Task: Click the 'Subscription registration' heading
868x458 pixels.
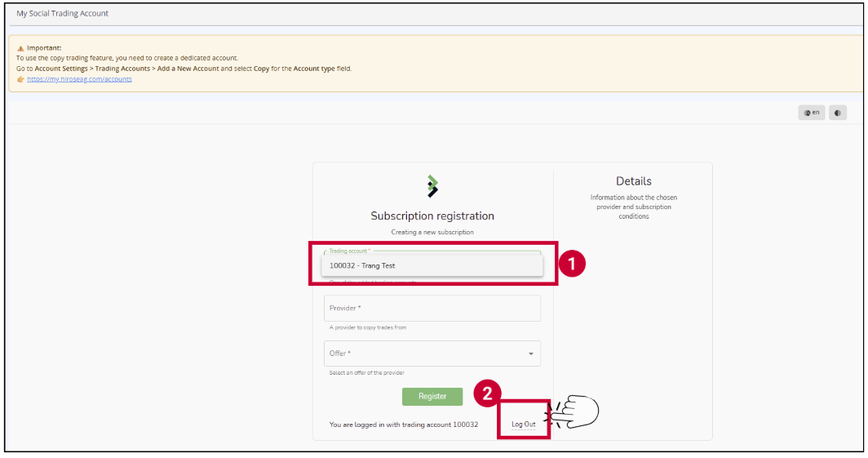Action: 432,216
